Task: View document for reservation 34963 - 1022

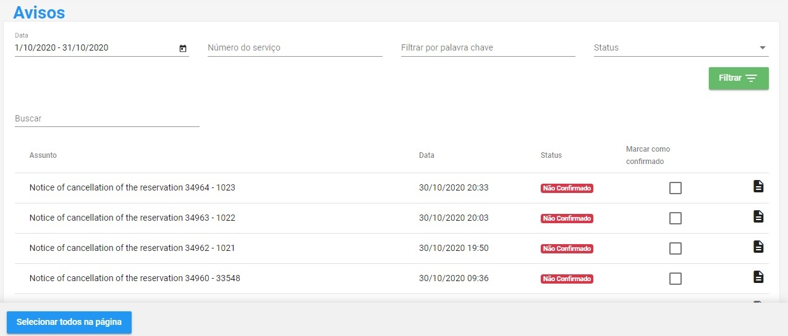Action: click(758, 216)
